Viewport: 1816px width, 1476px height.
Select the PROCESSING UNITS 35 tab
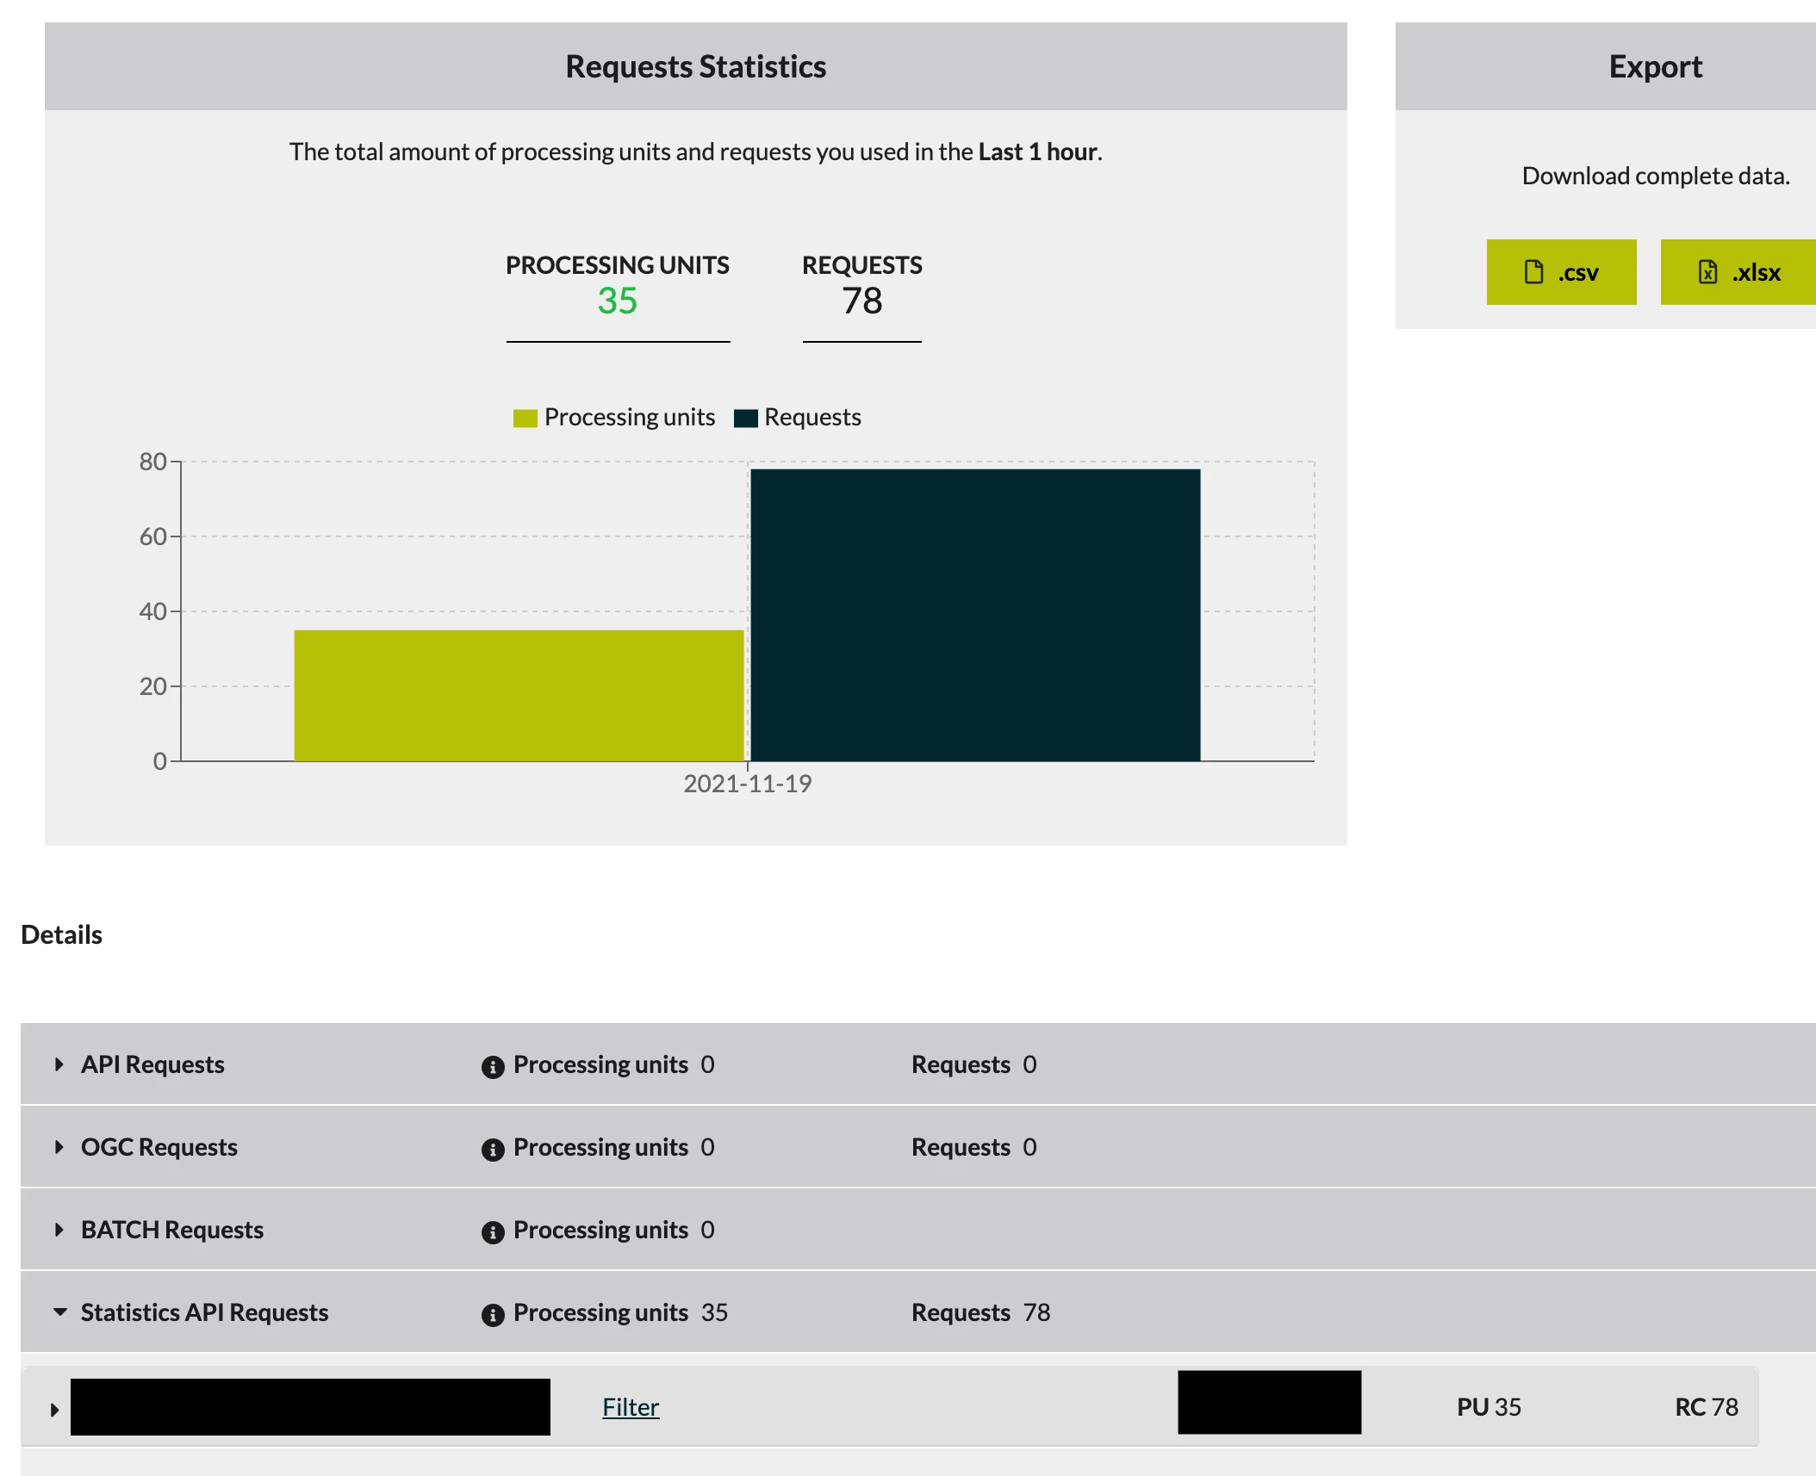(618, 287)
